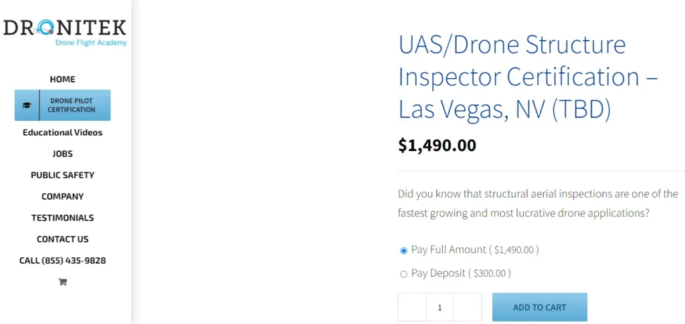
Task: Increase quantity using the box right of quantity
Action: [468, 307]
